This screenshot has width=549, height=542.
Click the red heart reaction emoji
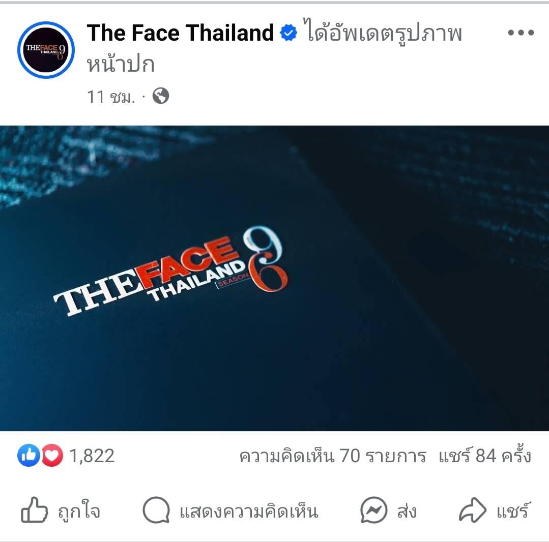pyautogui.click(x=52, y=455)
